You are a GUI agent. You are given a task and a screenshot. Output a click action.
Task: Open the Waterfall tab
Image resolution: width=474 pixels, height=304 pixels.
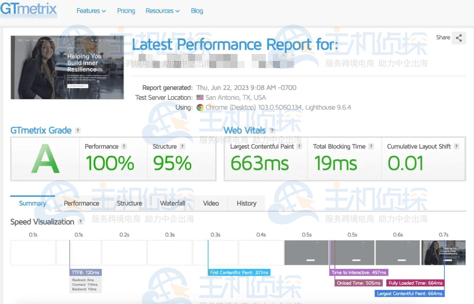coord(172,203)
